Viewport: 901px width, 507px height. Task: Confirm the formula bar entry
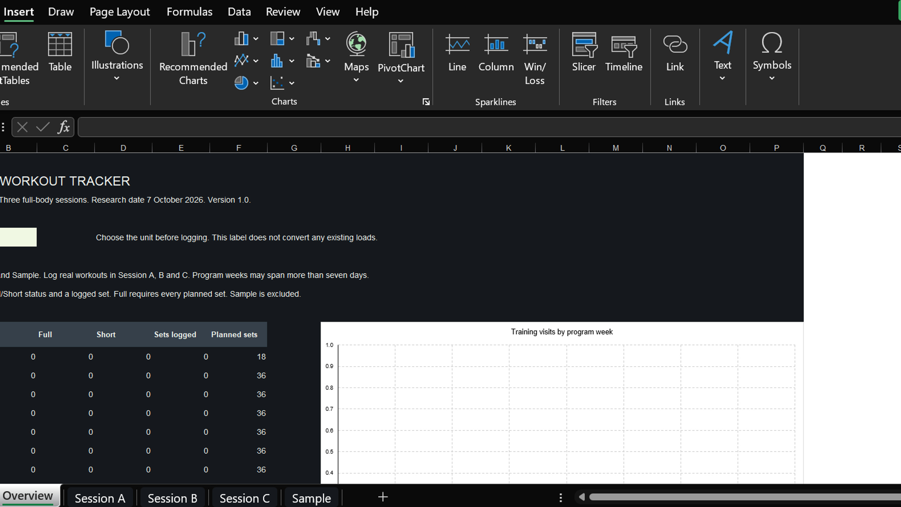(43, 127)
